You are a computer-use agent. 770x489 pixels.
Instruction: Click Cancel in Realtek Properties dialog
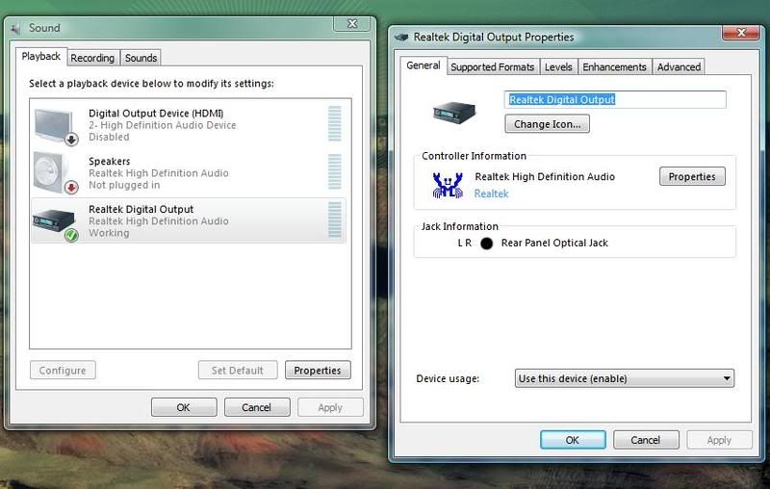(x=646, y=440)
